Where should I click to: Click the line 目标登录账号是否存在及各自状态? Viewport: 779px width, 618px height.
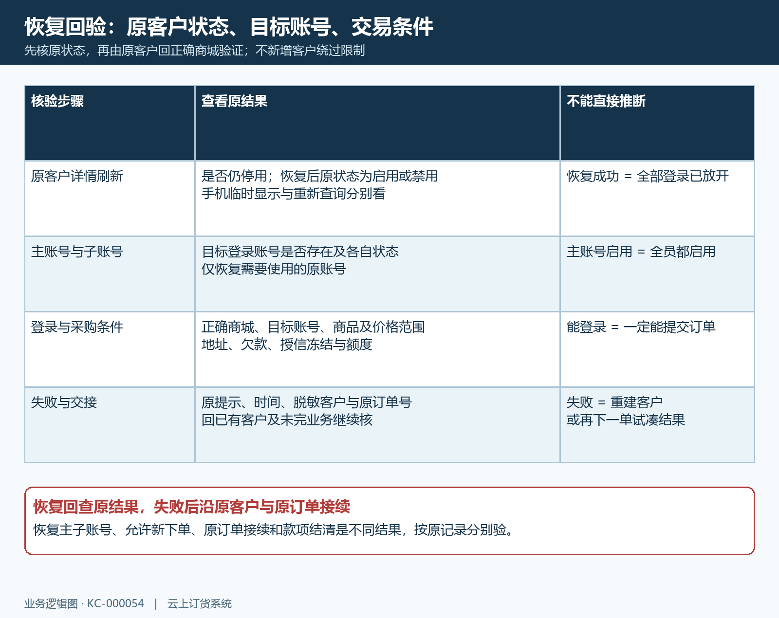point(300,252)
